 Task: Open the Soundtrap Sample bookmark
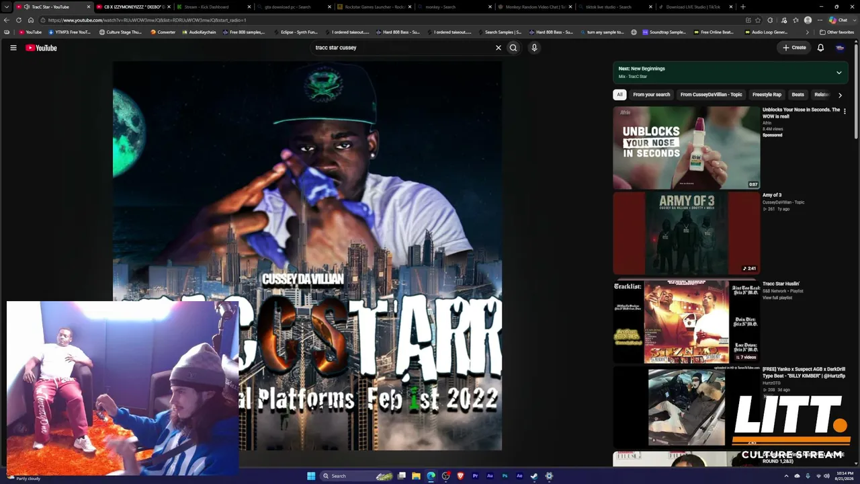(664, 32)
